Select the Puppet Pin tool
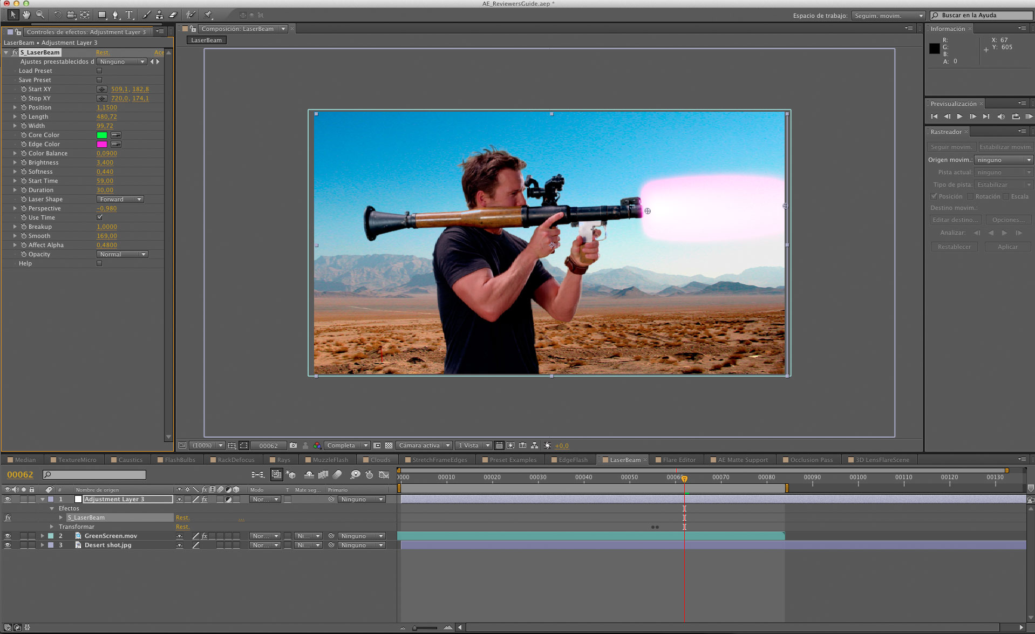 point(208,15)
